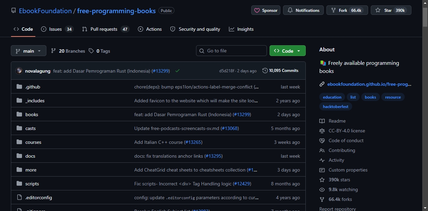Click the pulse icon beside Activity
Viewport: 428px width, 211px height.
[x=322, y=160]
